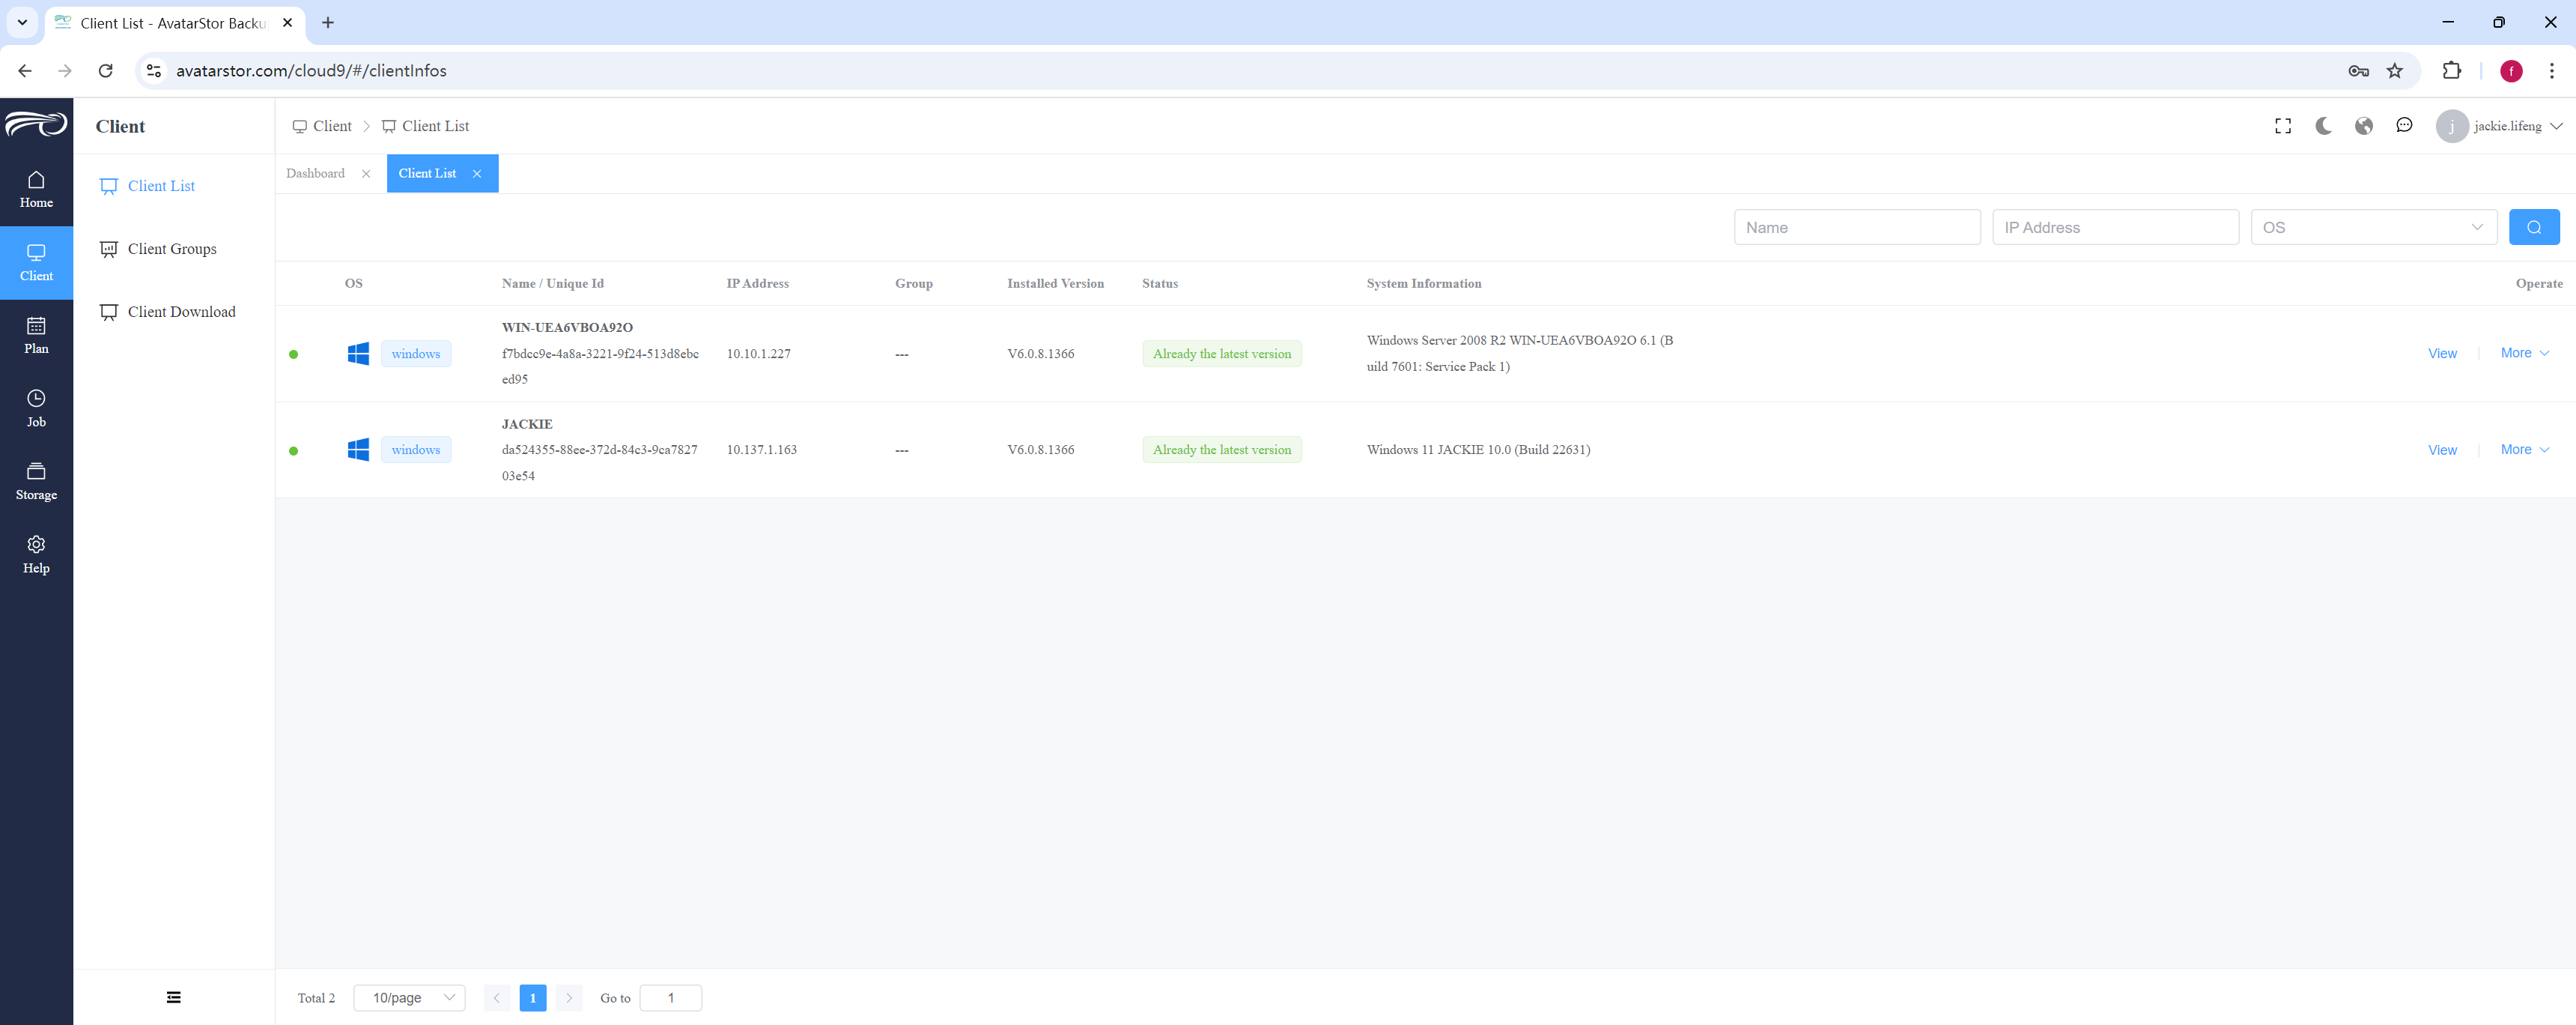Open the jackie.lifeng user menu
This screenshot has height=1025, width=2576.
click(2498, 126)
